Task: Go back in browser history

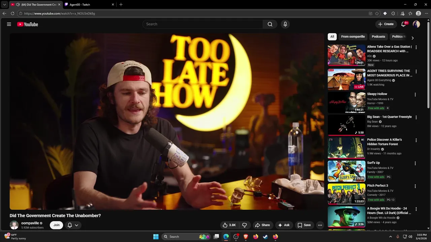Action: [4, 13]
